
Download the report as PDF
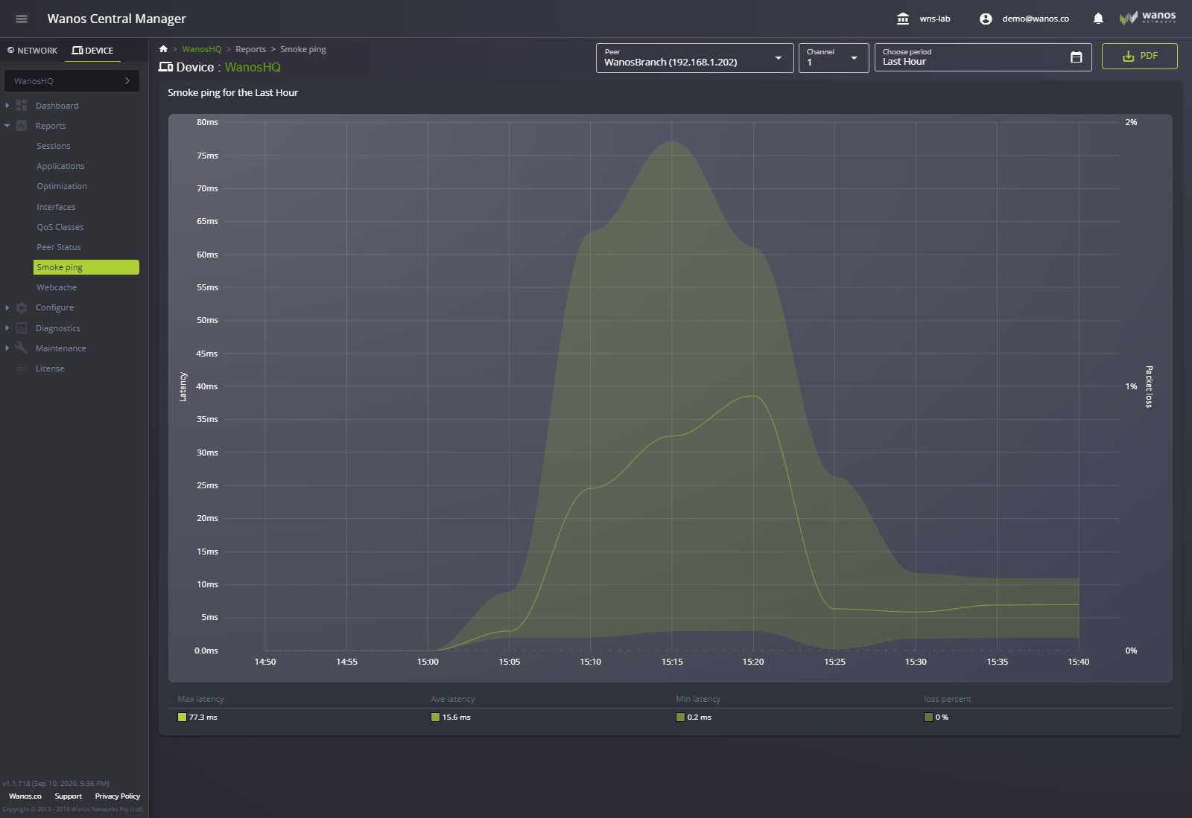click(x=1140, y=56)
